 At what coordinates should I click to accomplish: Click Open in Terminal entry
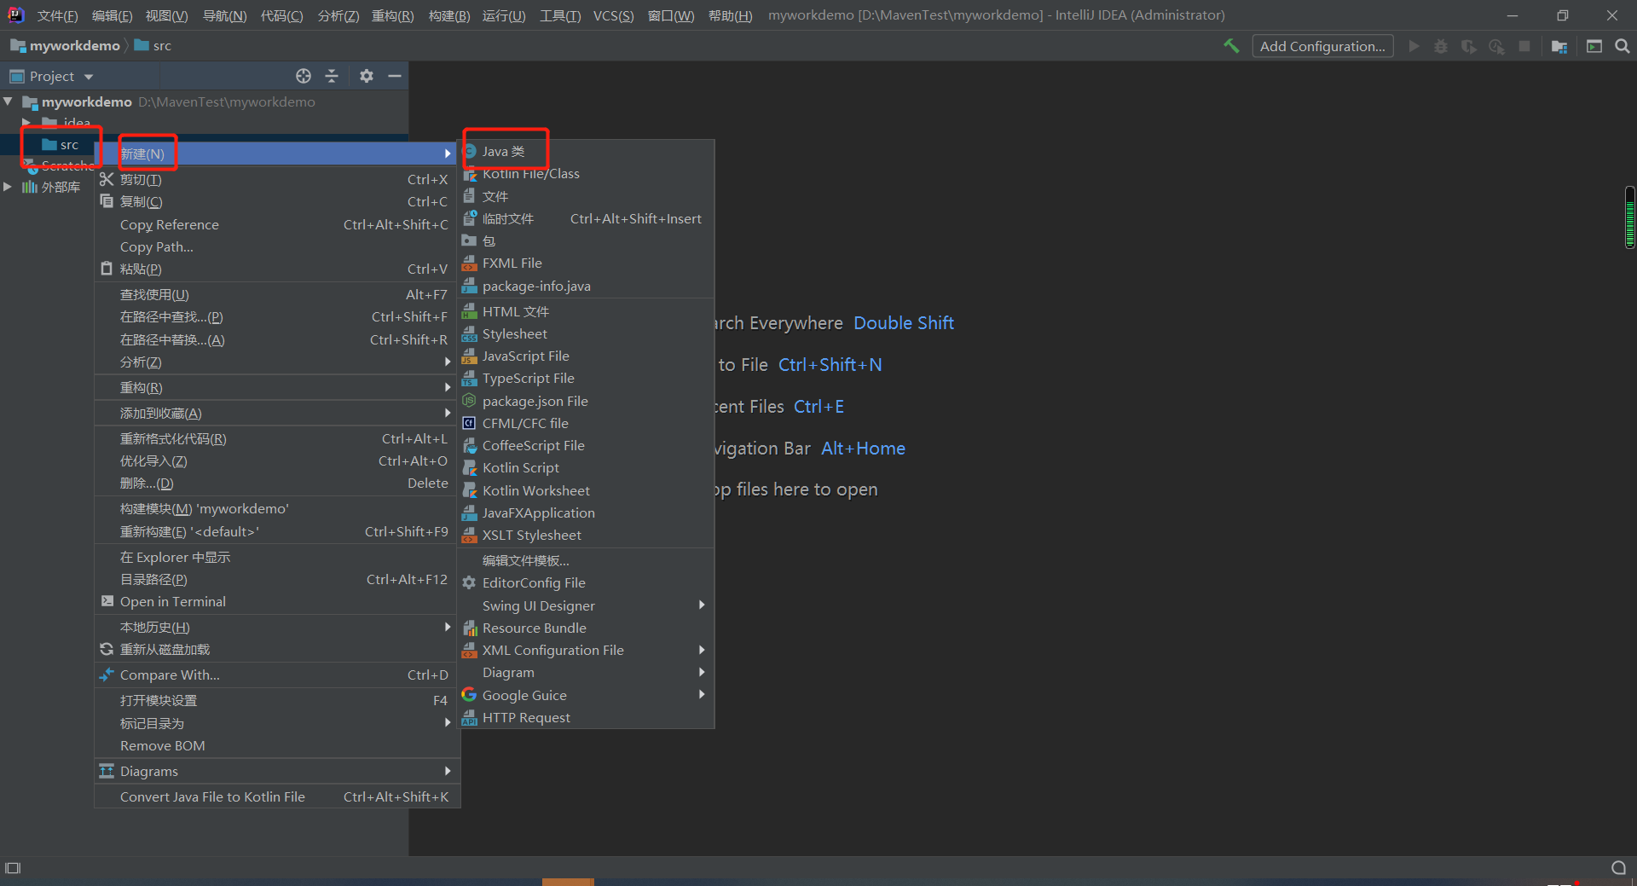pos(277,602)
